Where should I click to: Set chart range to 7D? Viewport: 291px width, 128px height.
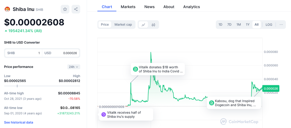click(x=229, y=25)
